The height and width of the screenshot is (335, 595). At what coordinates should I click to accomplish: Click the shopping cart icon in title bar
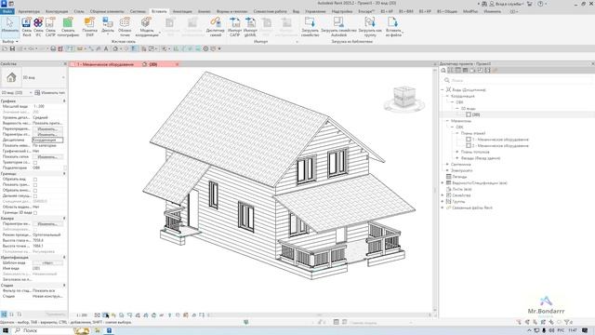click(x=530, y=4)
